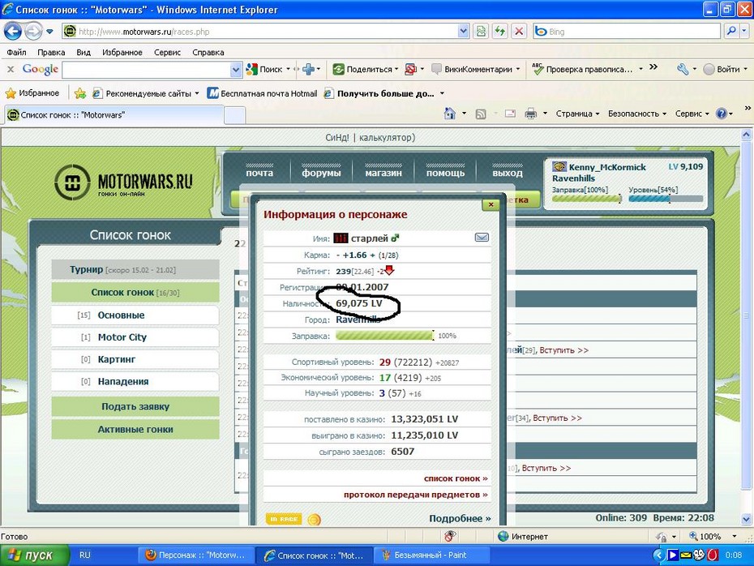Open the Bing search provider dropdown
Image resolution: width=754 pixels, height=566 pixels.
[744, 32]
